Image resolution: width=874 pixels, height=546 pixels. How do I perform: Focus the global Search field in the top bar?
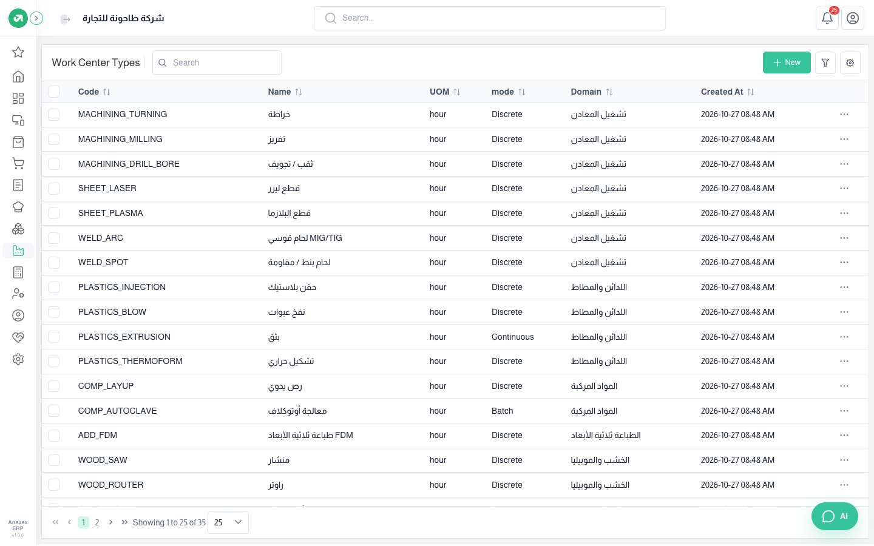coord(490,18)
